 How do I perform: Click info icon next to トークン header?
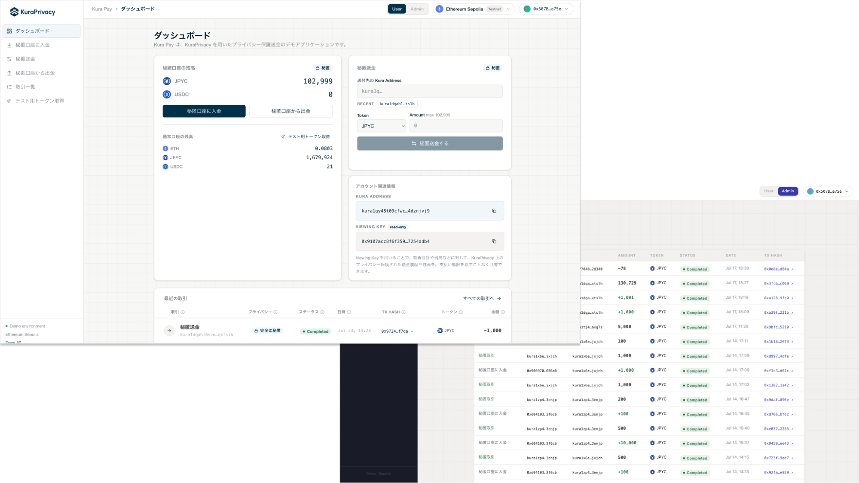point(461,312)
